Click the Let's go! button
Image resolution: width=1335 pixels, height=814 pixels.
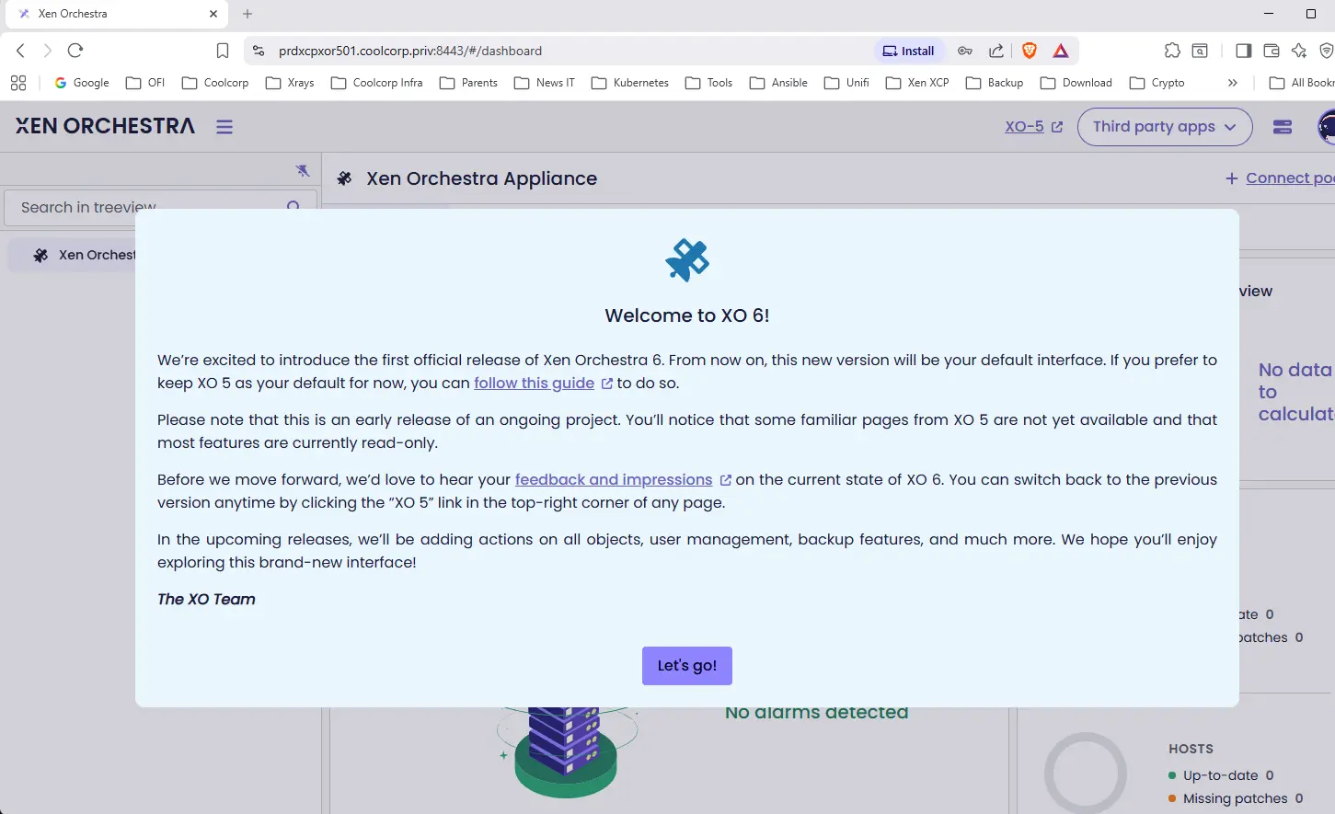pos(686,666)
